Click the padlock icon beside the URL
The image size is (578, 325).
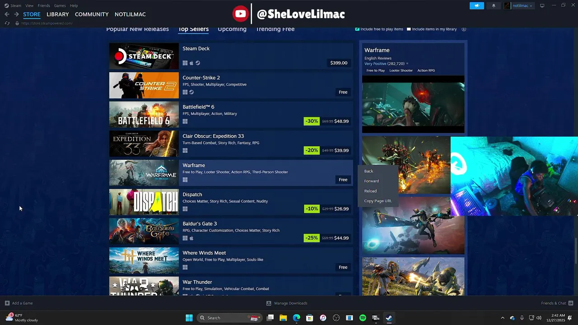[x=17, y=23]
